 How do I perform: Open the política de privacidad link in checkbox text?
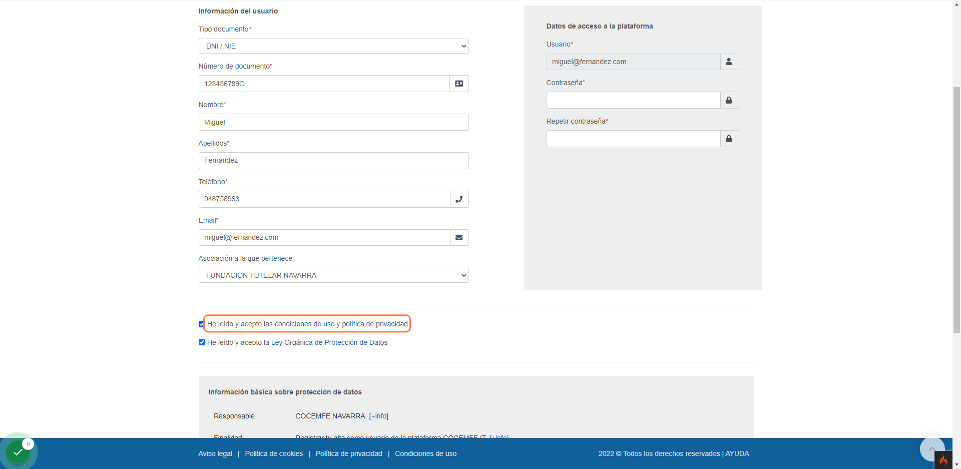tap(375, 324)
